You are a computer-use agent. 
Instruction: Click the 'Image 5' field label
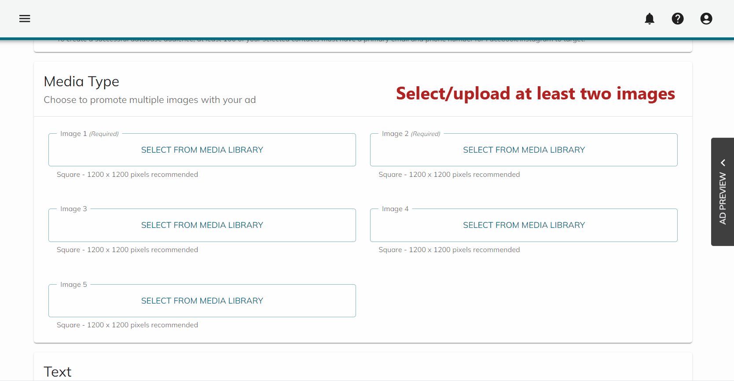click(x=73, y=285)
